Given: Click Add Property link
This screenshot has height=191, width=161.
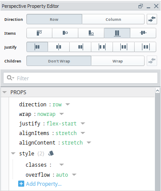Looking at the screenshot, I should click(x=44, y=184).
